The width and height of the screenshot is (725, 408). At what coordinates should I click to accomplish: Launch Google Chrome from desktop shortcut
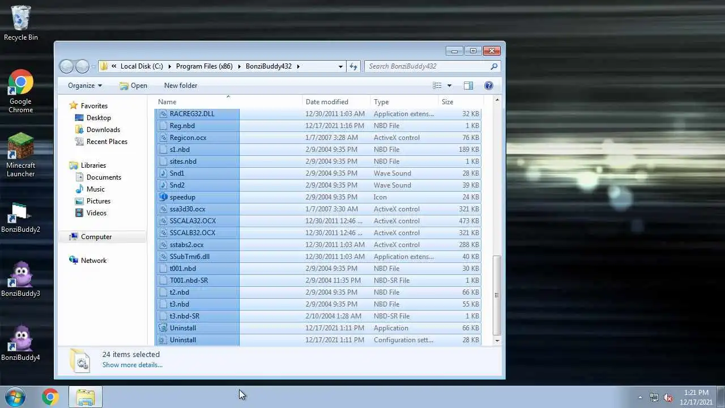(21, 91)
